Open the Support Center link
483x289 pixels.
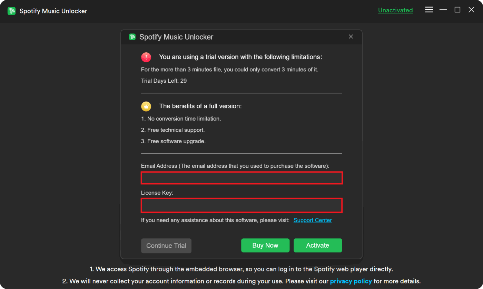point(313,220)
